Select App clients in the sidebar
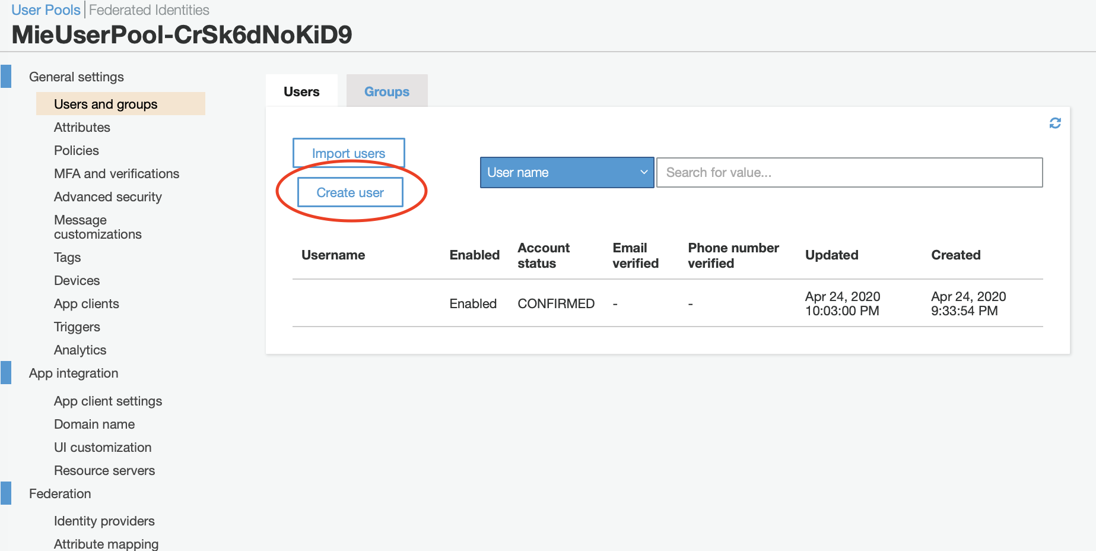The height and width of the screenshot is (551, 1096). pos(87,303)
